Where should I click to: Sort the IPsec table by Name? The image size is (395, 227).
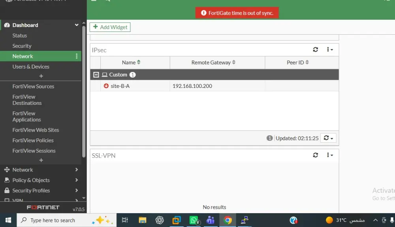point(139,62)
